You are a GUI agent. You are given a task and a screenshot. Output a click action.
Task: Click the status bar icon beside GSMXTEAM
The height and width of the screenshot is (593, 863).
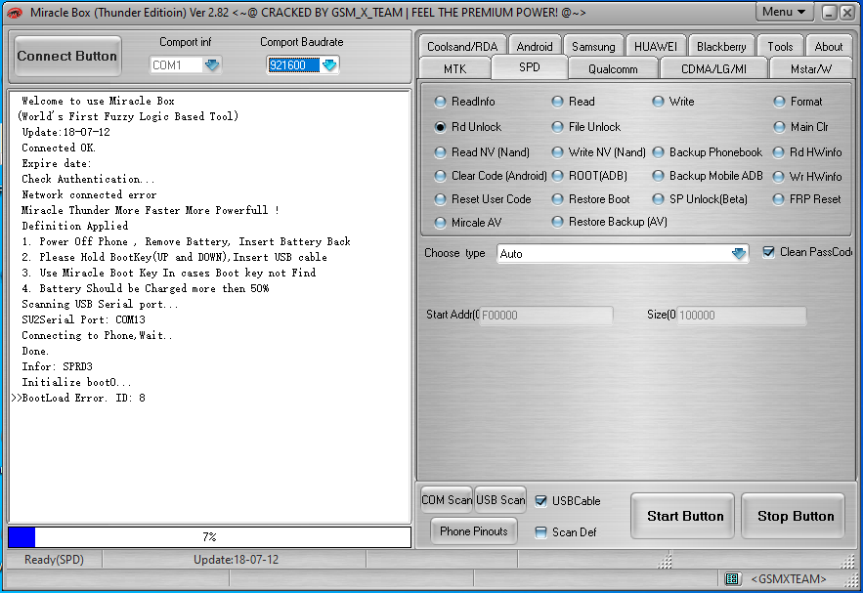(731, 578)
